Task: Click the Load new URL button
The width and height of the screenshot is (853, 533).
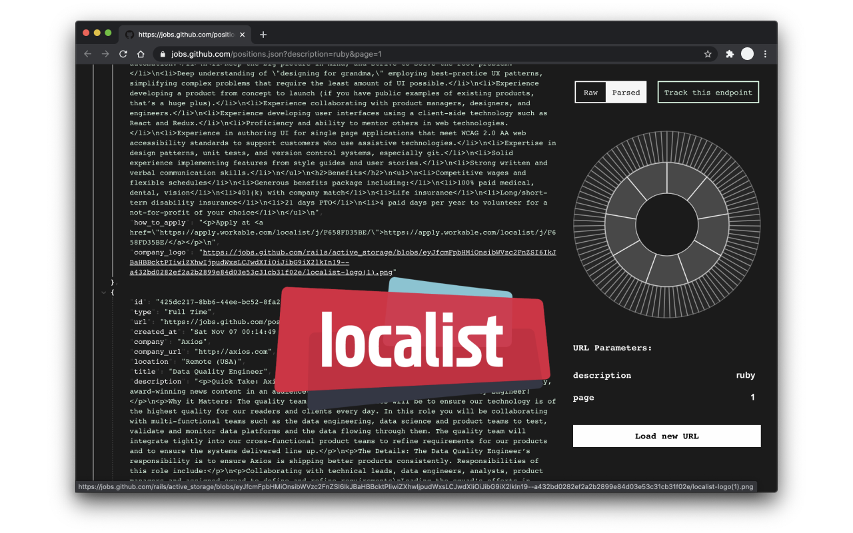Action: point(666,436)
